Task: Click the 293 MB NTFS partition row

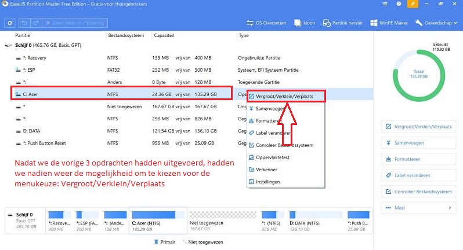Action: 187,119
